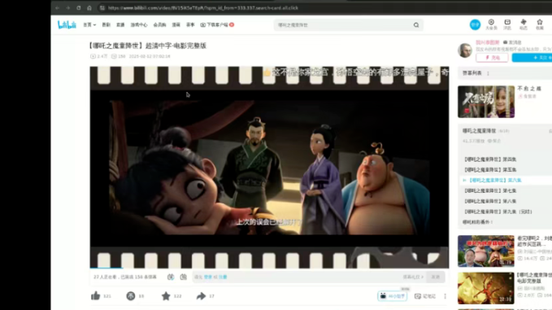Click the share arrow icon
The width and height of the screenshot is (552, 310).
point(201,296)
